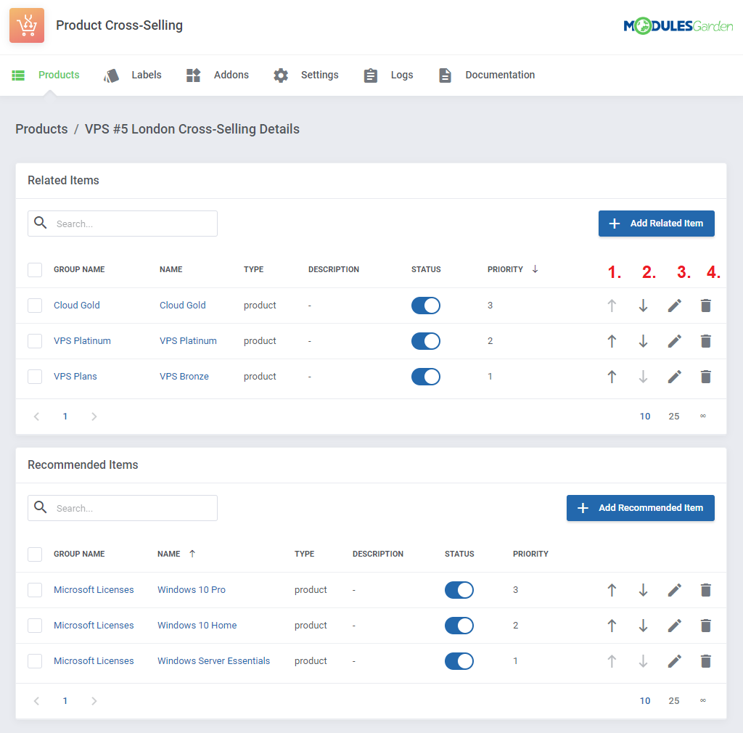743x733 pixels.
Task: Toggle status for Windows Server Essentials
Action: coord(459,661)
